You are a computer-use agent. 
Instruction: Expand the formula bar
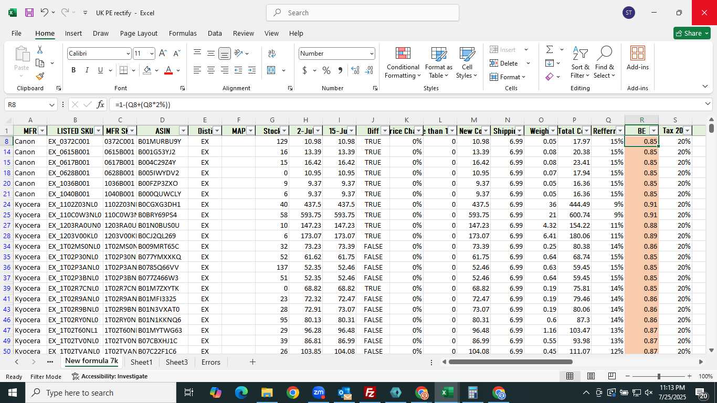click(x=708, y=104)
